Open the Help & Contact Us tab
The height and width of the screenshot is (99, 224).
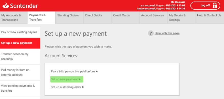pos(210,18)
